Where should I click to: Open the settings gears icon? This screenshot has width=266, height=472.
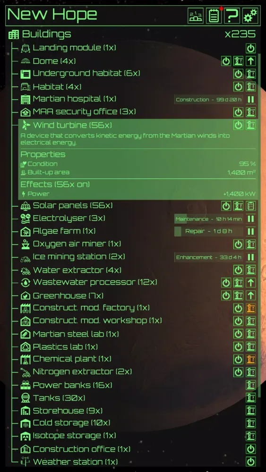pos(250,16)
